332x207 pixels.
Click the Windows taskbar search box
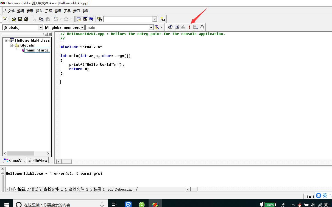coord(60,204)
